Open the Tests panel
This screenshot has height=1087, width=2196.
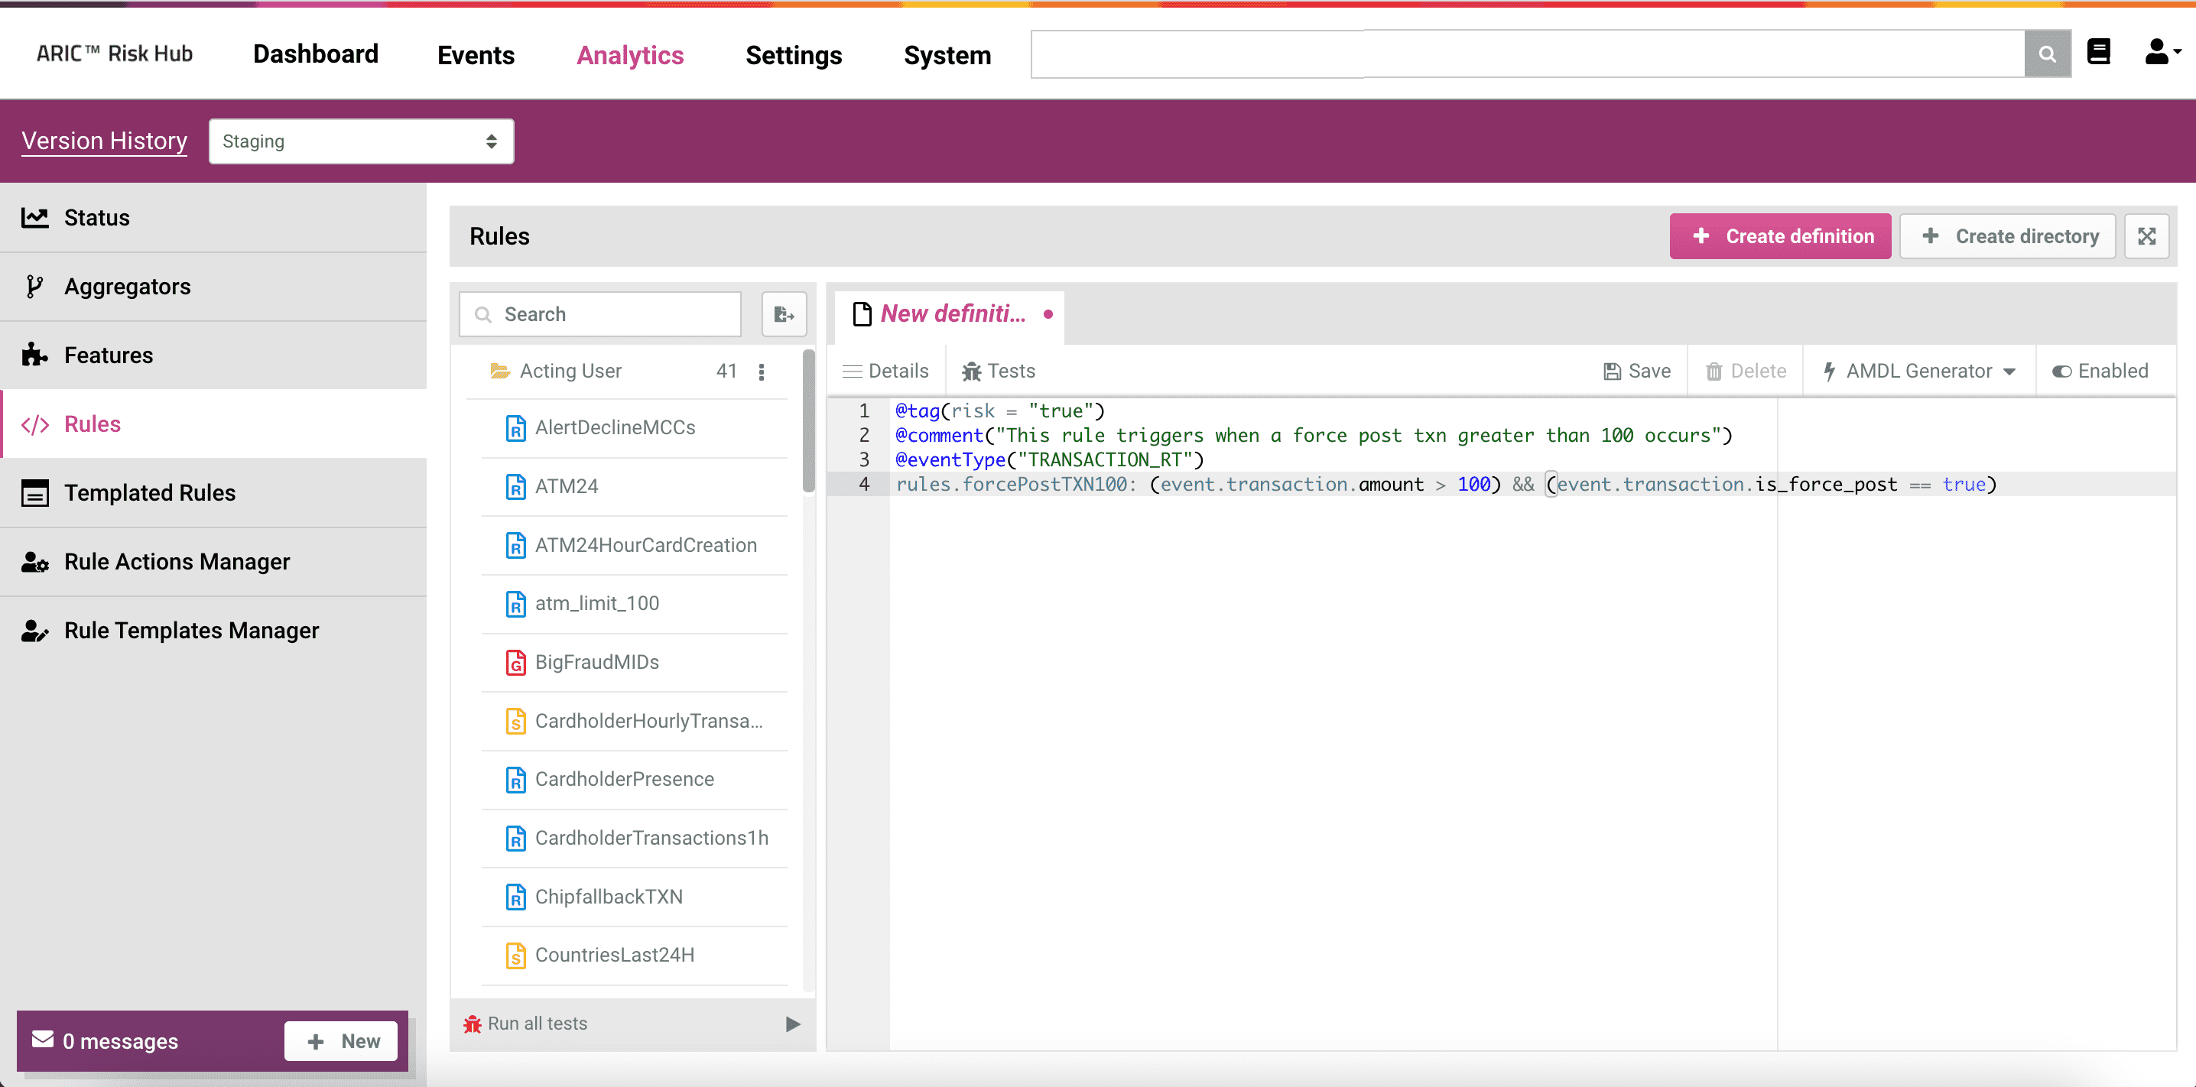pos(999,372)
